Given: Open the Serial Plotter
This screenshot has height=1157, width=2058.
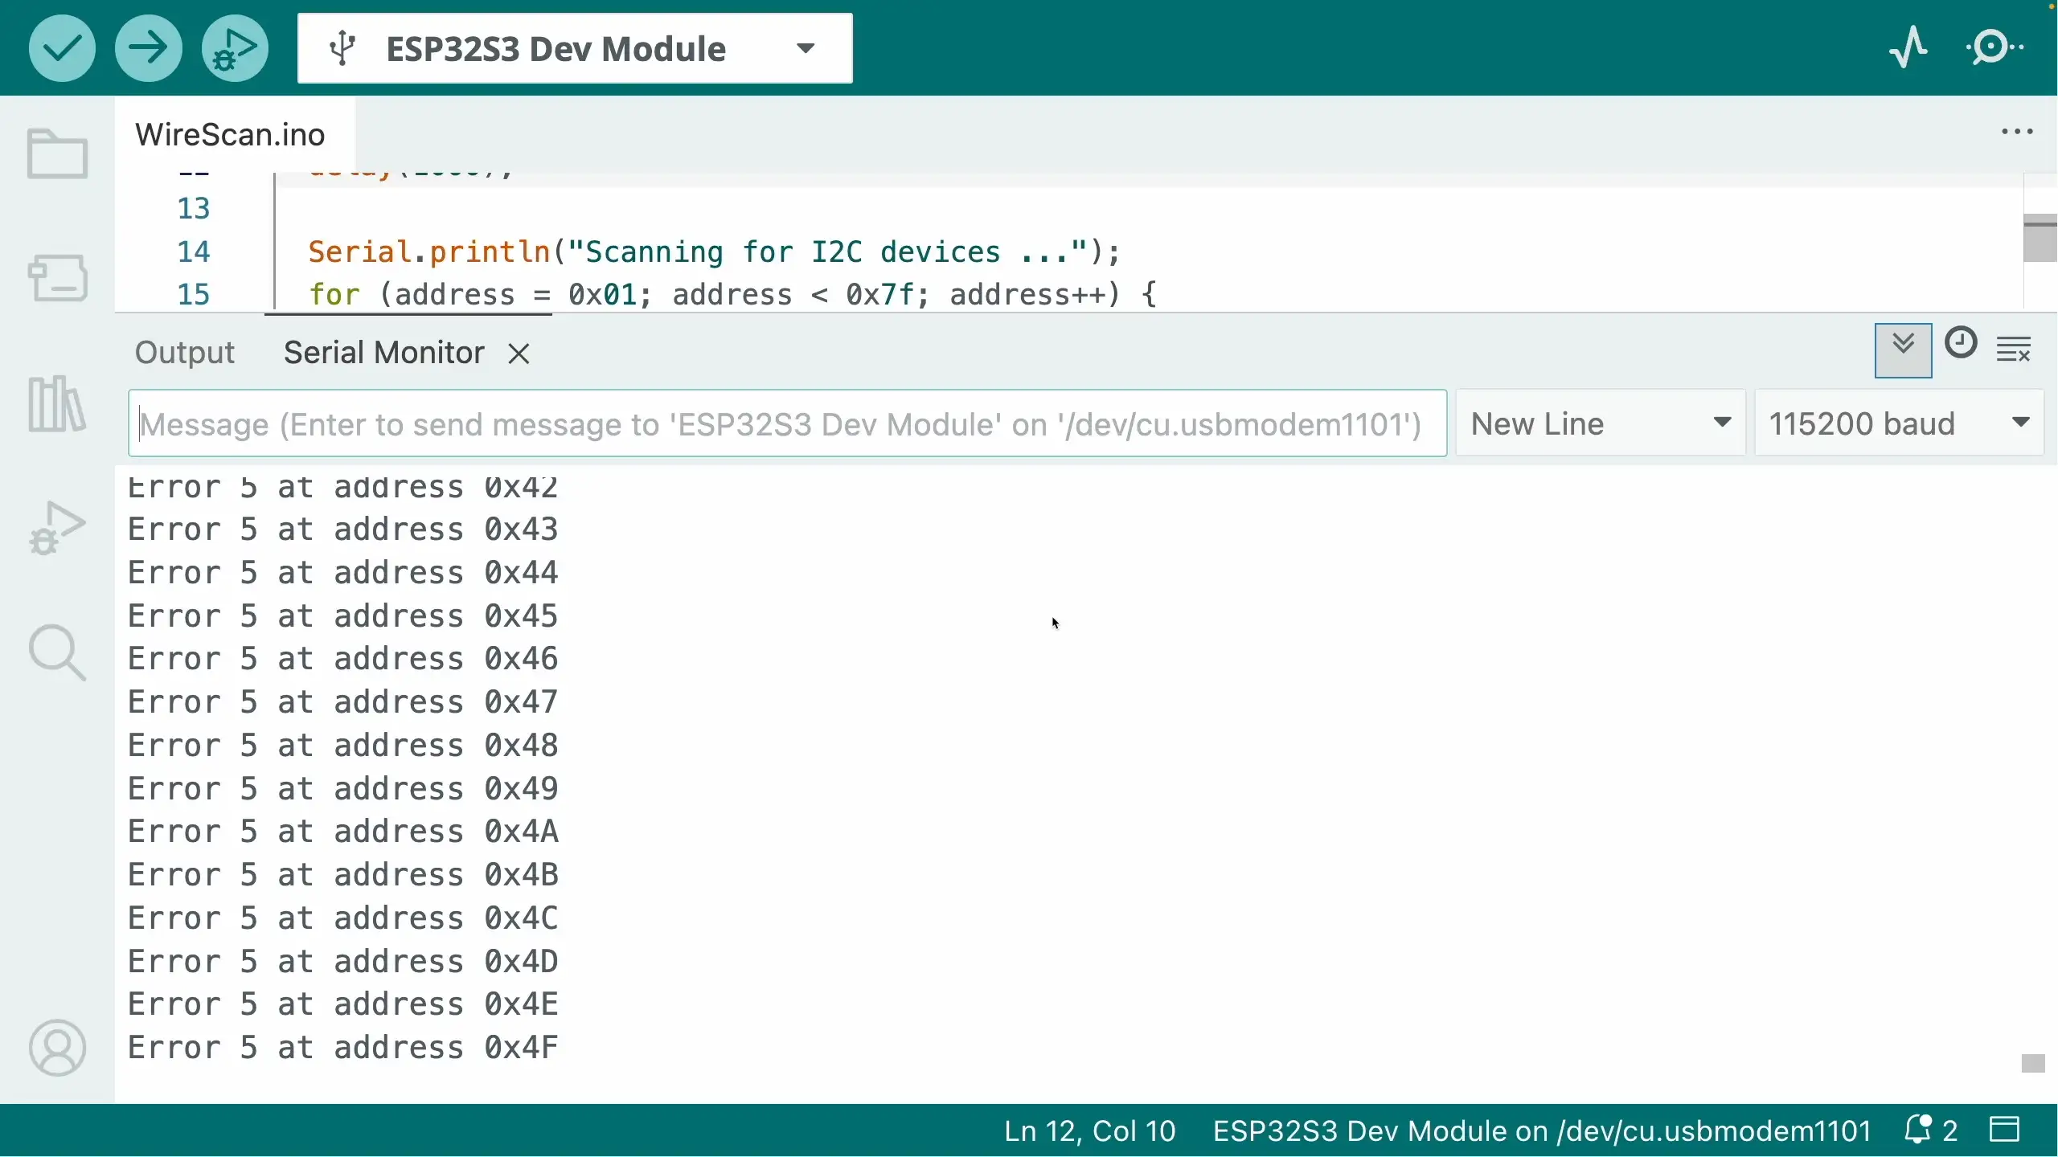Looking at the screenshot, I should coord(1908,47).
